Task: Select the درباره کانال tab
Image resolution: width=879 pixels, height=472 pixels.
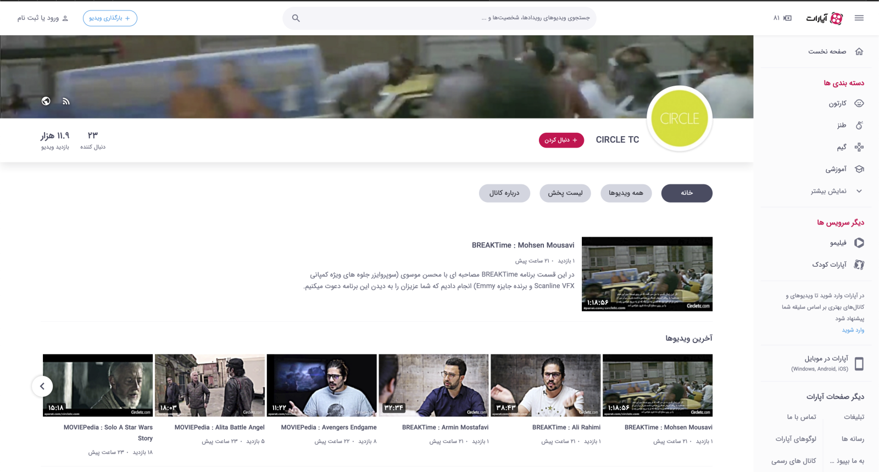Action: click(x=504, y=193)
